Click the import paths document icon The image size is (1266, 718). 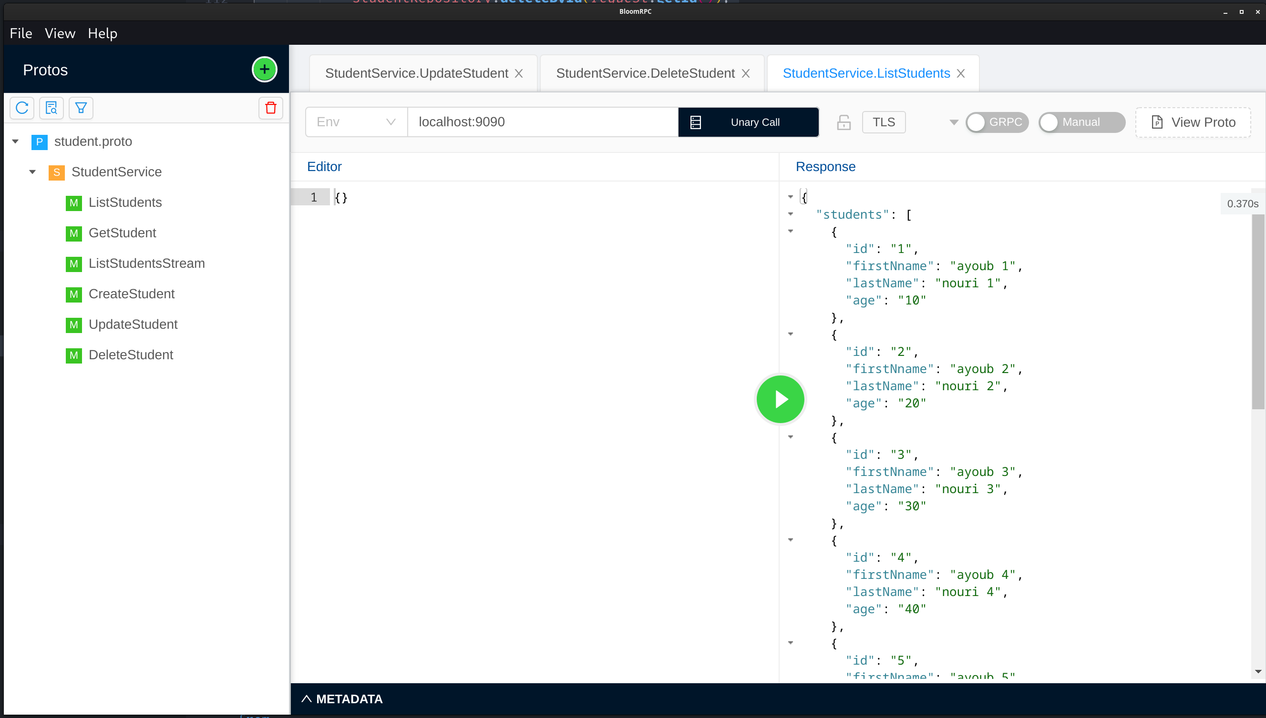51,108
